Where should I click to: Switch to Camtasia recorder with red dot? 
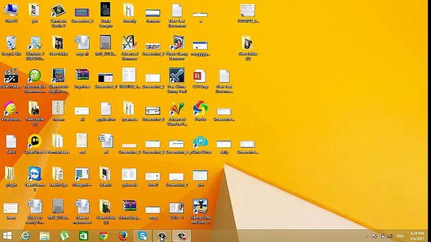pyautogui.click(x=182, y=236)
